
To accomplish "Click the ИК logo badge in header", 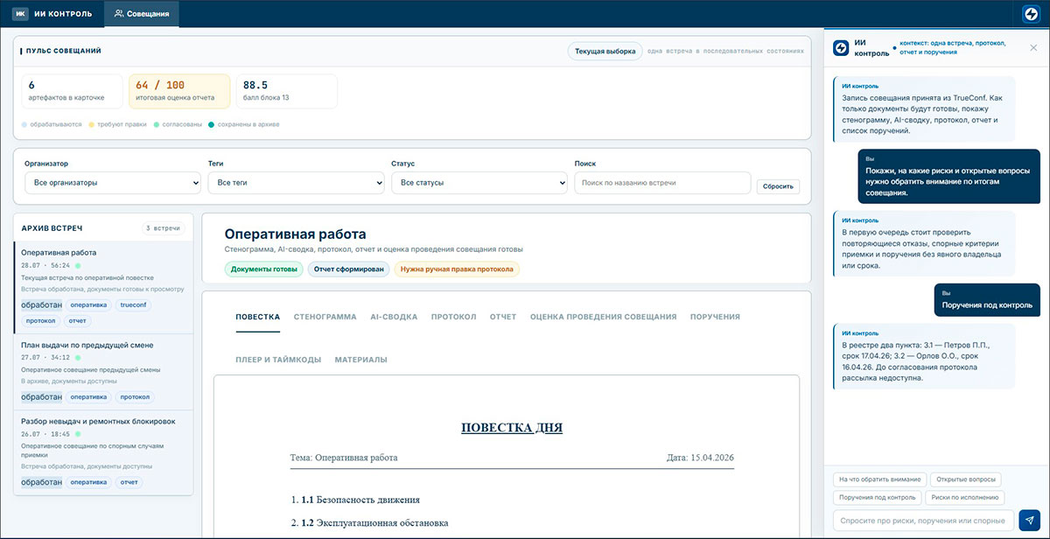I will pyautogui.click(x=20, y=14).
